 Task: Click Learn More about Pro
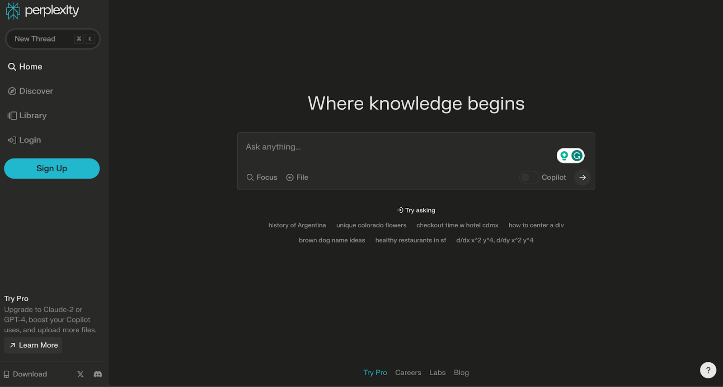(x=33, y=345)
